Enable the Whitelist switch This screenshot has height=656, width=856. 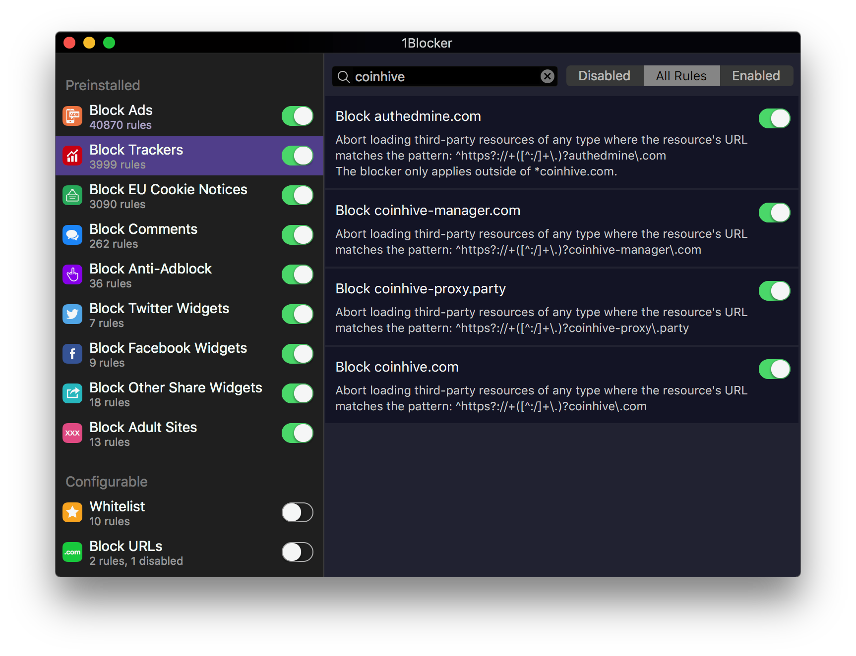pyautogui.click(x=297, y=512)
